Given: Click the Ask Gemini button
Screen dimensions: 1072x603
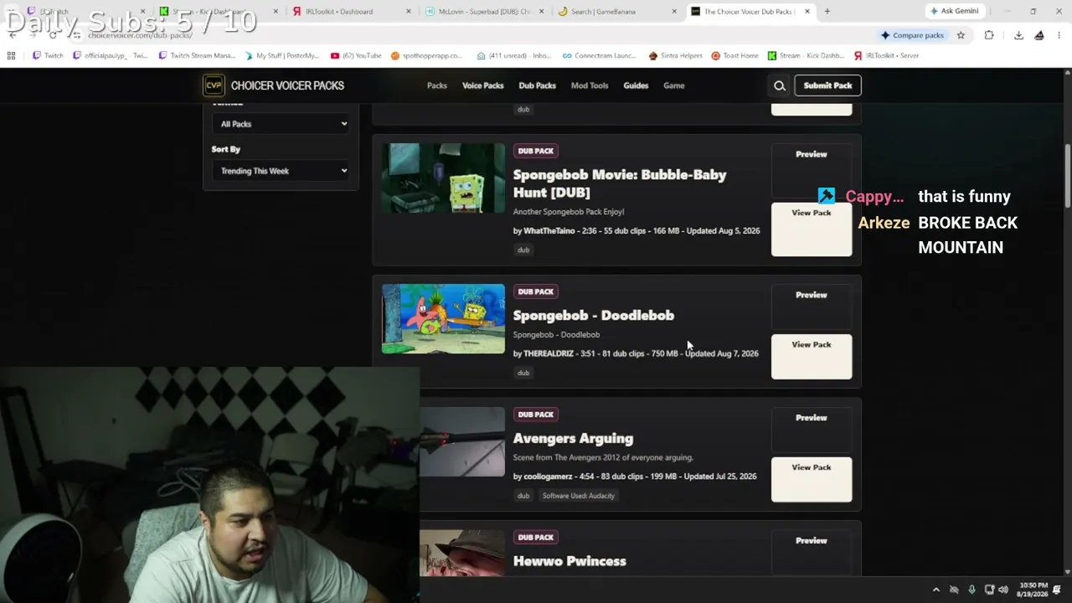Looking at the screenshot, I should click(953, 11).
